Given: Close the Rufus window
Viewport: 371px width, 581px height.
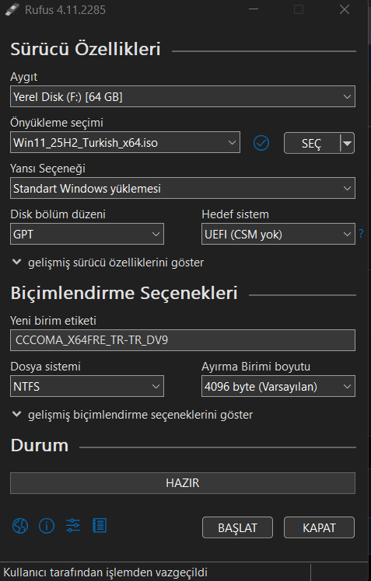Looking at the screenshot, I should click(x=345, y=9).
